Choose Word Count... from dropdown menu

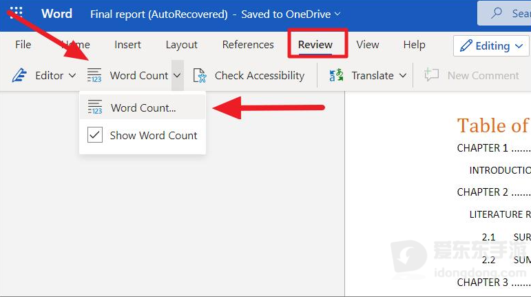(143, 107)
